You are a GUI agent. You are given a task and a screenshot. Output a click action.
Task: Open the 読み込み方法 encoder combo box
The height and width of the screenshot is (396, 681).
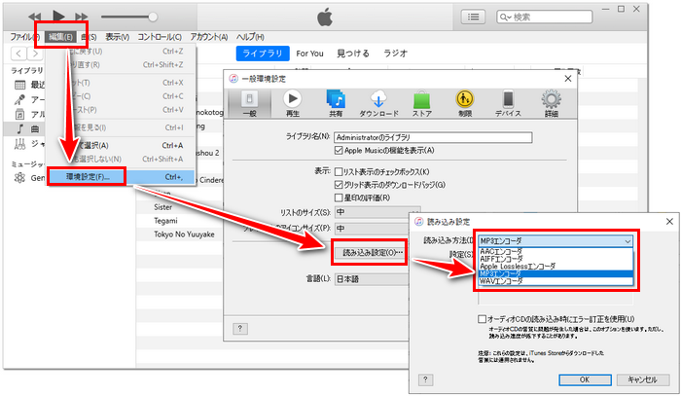[x=556, y=240]
